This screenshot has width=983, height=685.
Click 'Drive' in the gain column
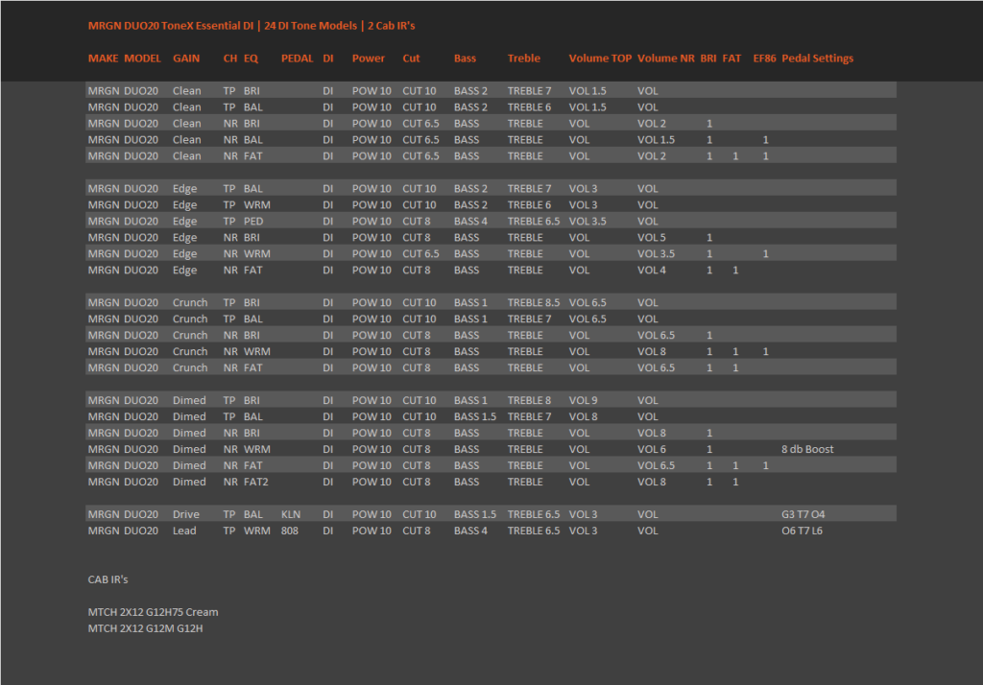(186, 514)
